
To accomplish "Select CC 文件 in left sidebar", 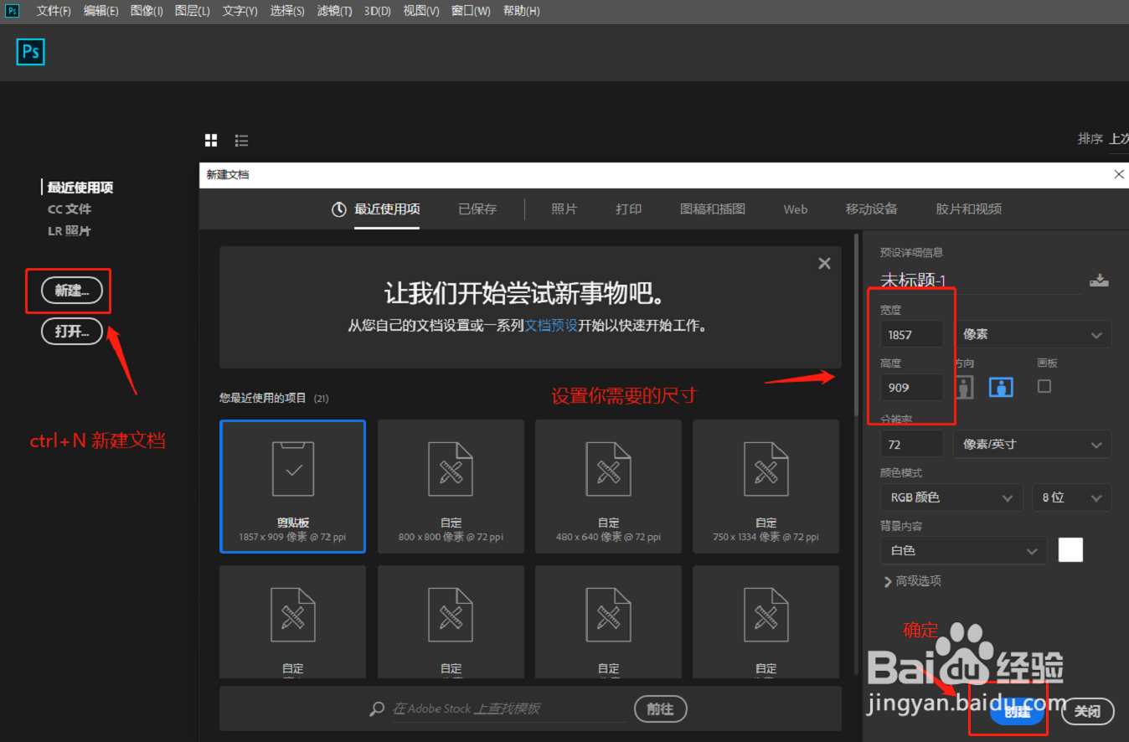I will [70, 209].
